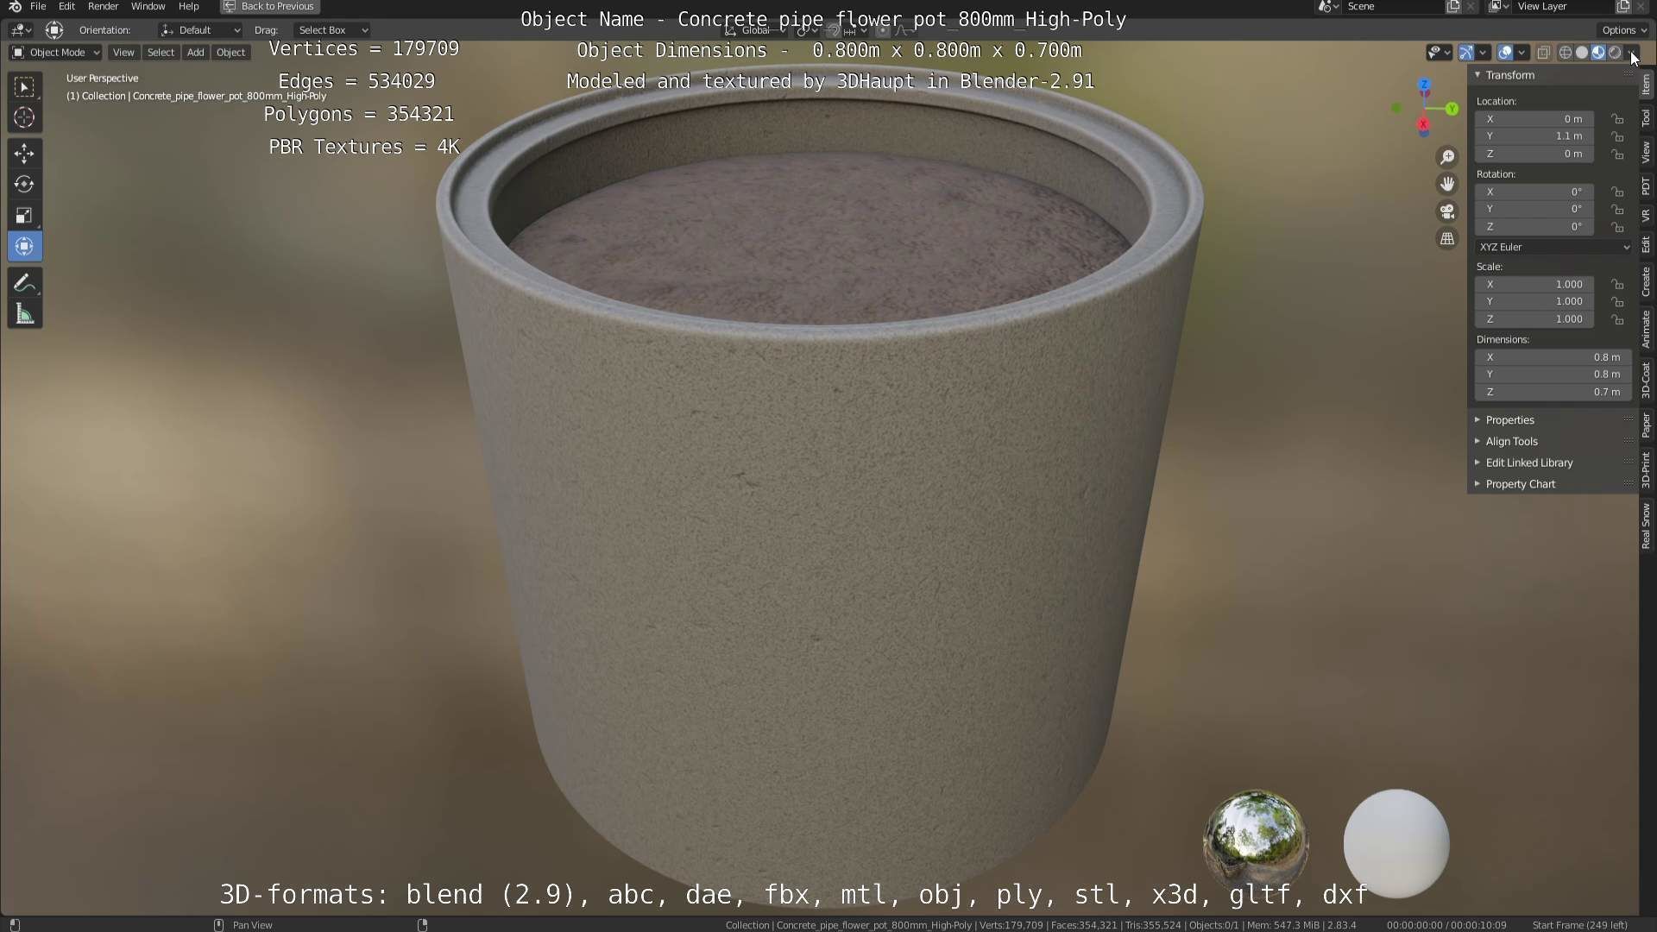This screenshot has width=1657, height=932.
Task: Switch to Wireframe shading
Action: click(x=1565, y=53)
